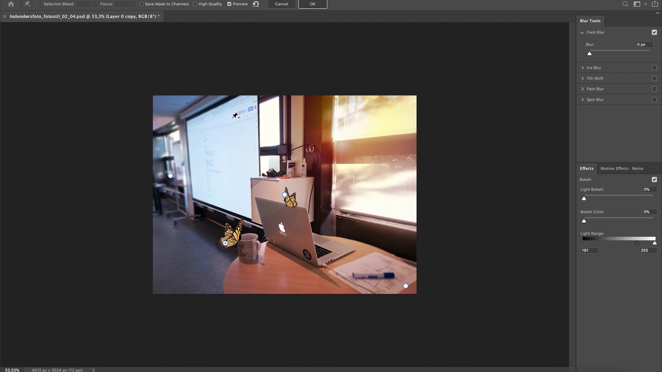Switch to the Motion Effects tab
The image size is (662, 372).
614,168
